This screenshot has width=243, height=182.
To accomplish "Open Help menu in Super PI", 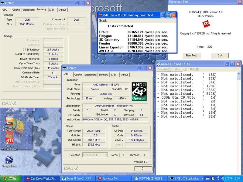I will (x=194, y=69).
